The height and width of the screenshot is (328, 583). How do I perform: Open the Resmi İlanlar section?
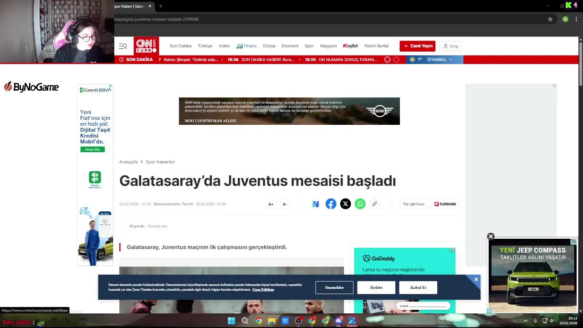(377, 46)
